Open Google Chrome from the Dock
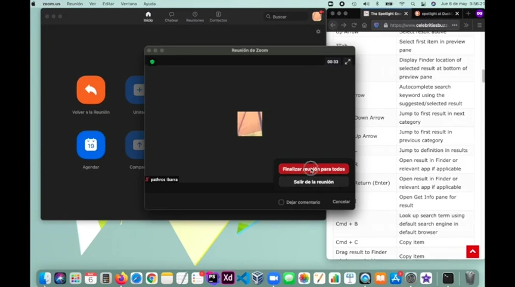The image size is (515, 287). pos(152,279)
